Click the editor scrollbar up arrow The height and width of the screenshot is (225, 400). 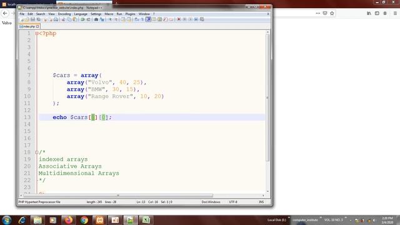267,32
